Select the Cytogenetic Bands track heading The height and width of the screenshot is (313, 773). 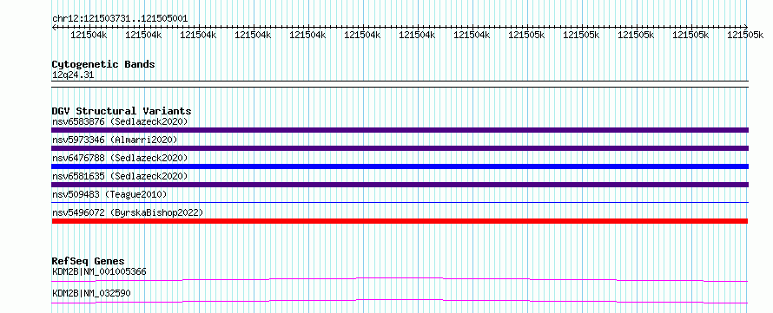pyautogui.click(x=103, y=64)
